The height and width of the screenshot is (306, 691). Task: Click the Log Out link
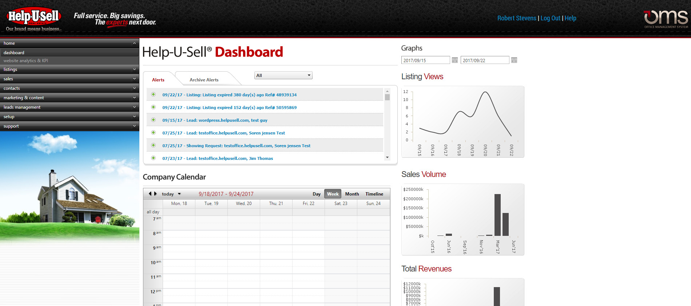pyautogui.click(x=550, y=18)
